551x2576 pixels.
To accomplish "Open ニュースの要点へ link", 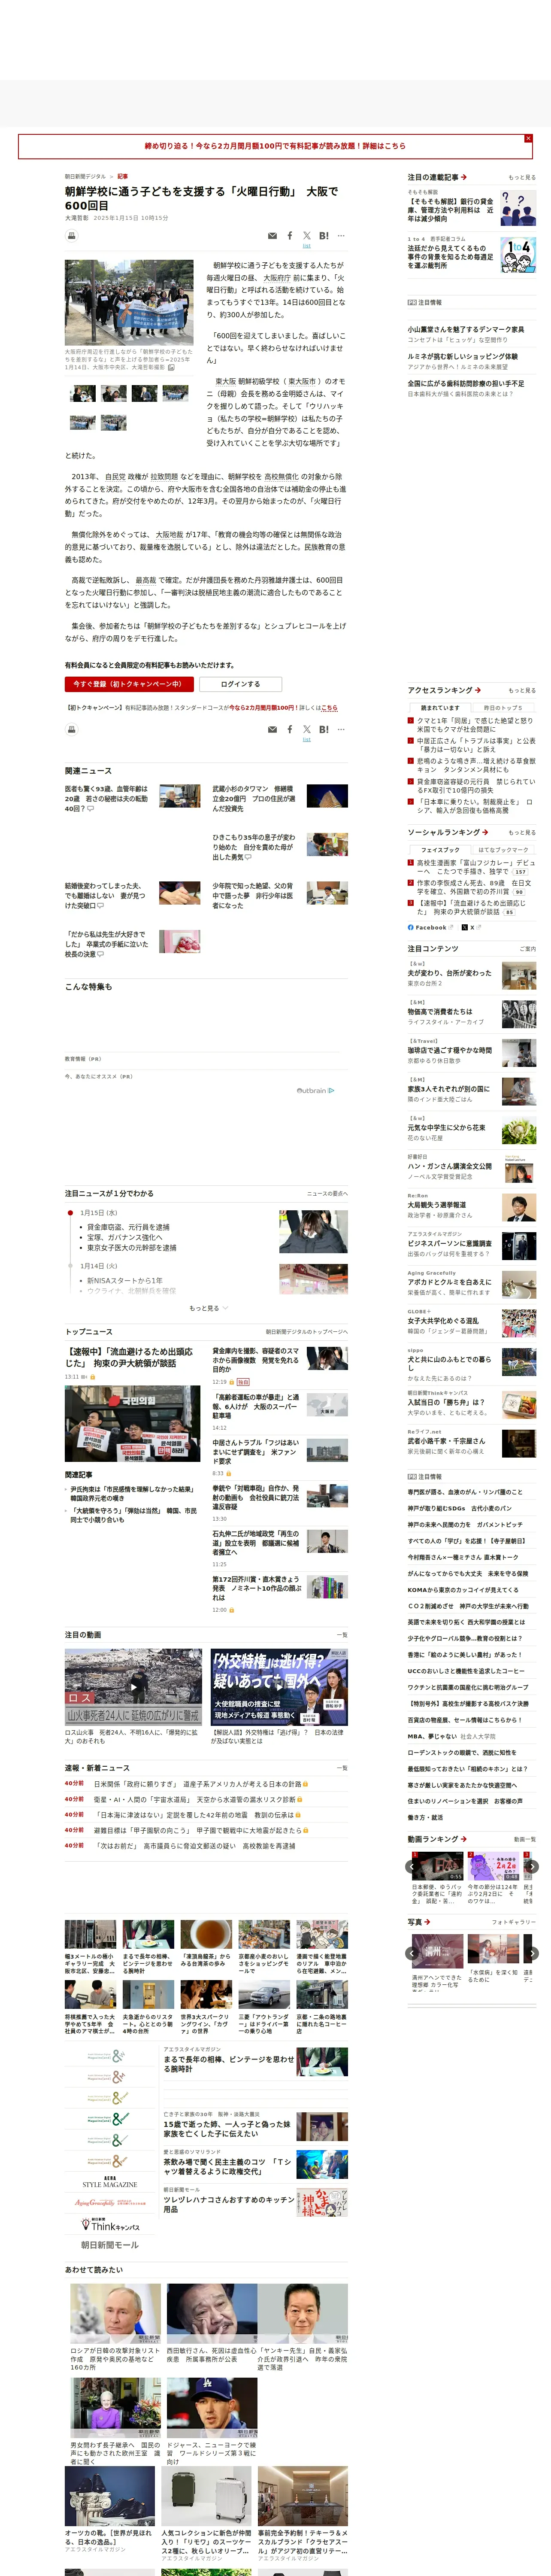I will [x=327, y=1193].
